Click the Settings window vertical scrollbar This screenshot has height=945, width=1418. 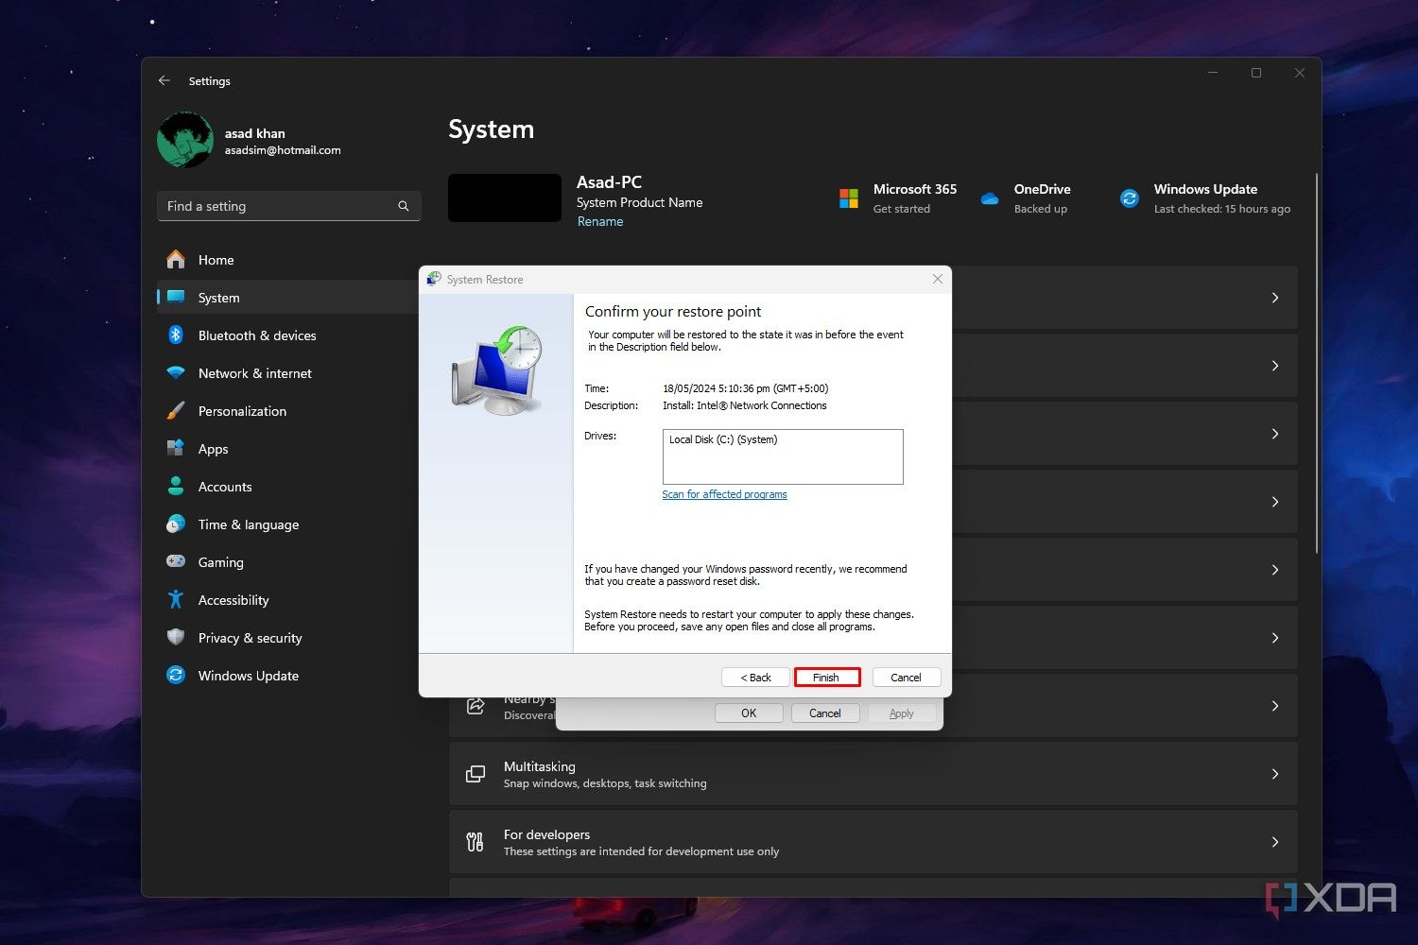pyautogui.click(x=1317, y=363)
